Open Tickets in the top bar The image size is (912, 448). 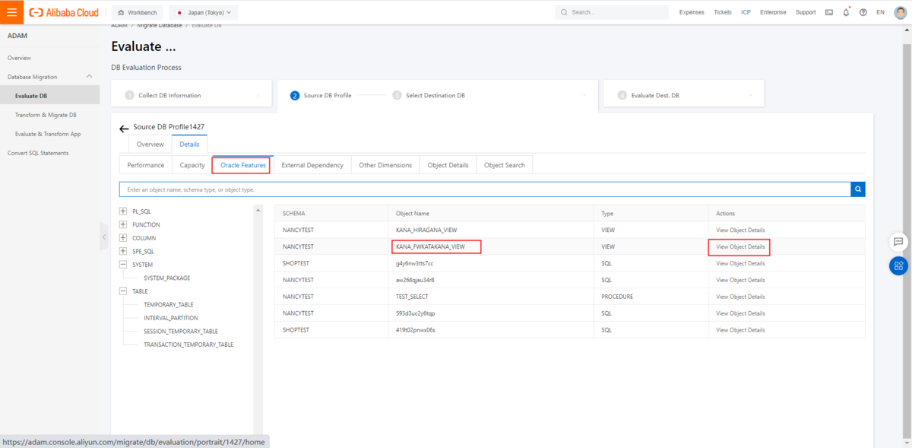point(723,12)
